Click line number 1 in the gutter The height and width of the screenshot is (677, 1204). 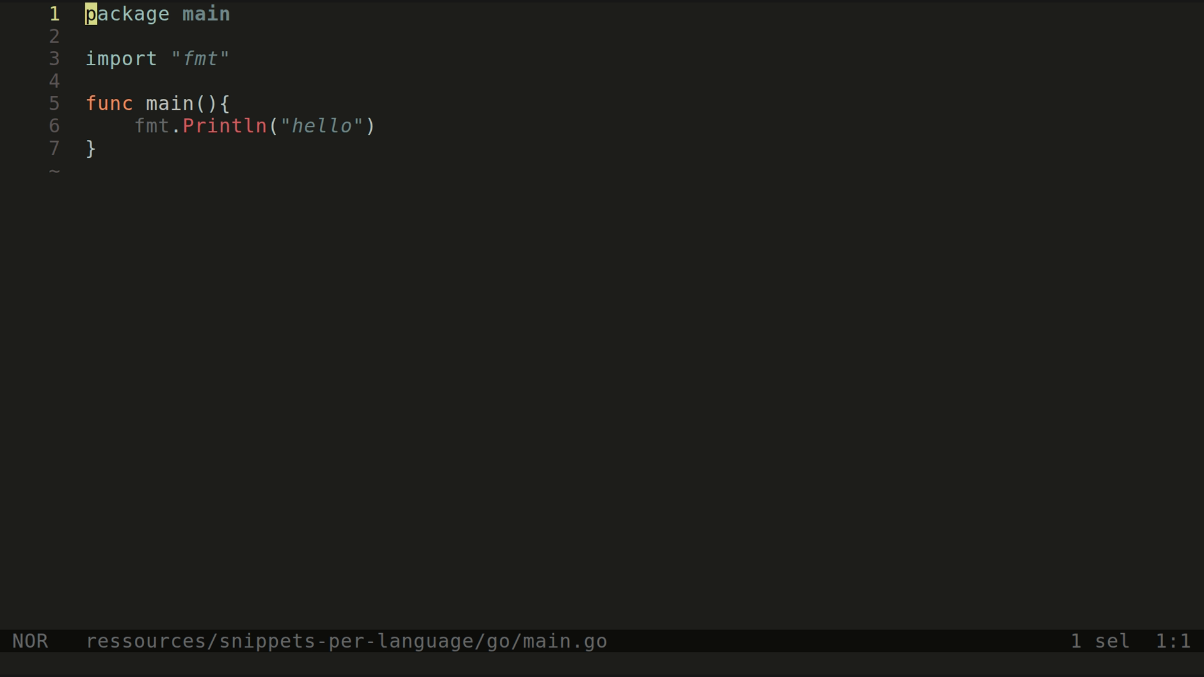[55, 14]
